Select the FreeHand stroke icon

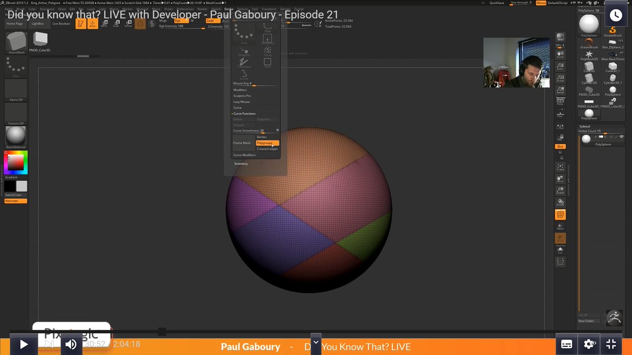pos(244,63)
